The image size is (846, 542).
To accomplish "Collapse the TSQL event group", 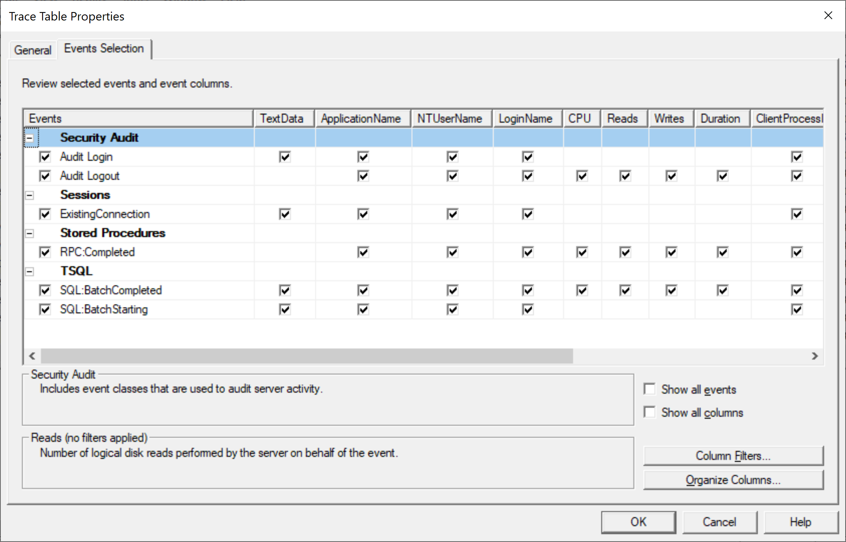I will click(30, 272).
